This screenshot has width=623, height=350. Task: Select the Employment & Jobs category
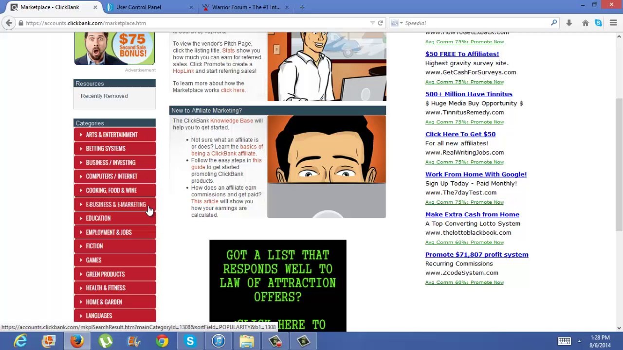point(115,232)
